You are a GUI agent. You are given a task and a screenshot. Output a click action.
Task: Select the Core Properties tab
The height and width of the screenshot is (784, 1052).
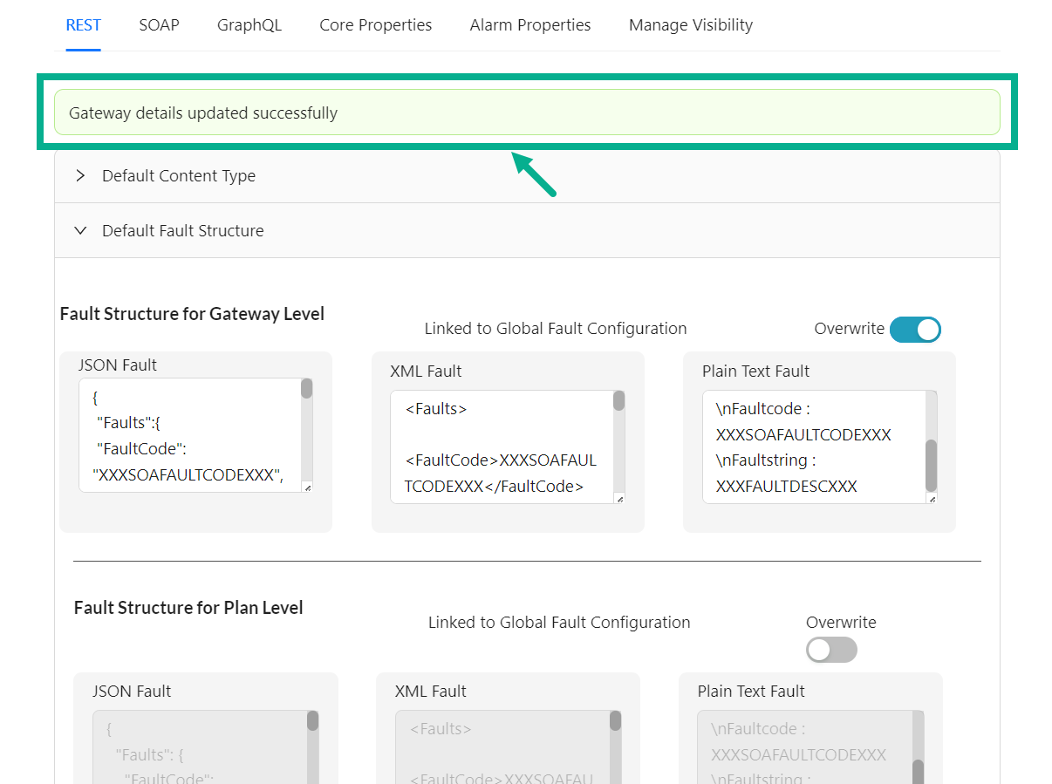pos(375,25)
